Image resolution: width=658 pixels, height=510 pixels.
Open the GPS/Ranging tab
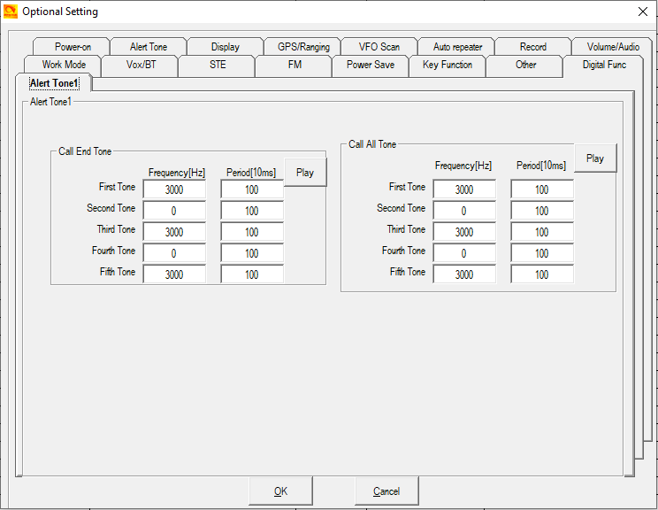click(302, 47)
